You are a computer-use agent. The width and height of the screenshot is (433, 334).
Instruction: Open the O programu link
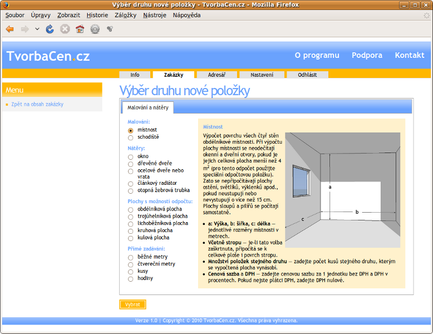click(x=317, y=55)
